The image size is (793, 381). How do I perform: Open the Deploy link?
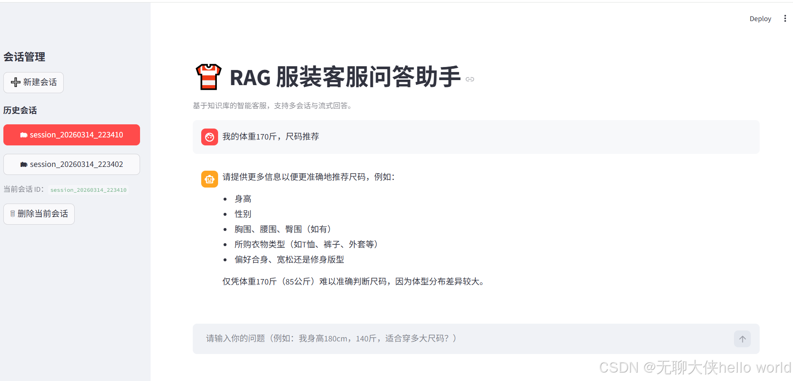760,19
